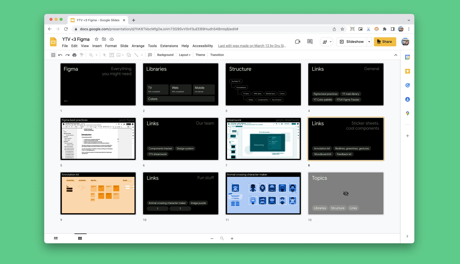Collapse the side panel chevron
Screen dimensions: 460x264
[407, 236]
